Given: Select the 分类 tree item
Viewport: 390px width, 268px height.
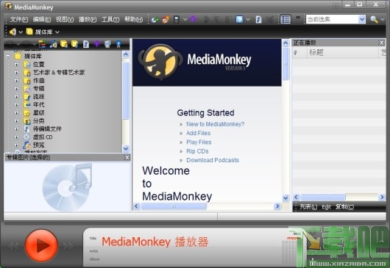Looking at the screenshot, I should pos(39,121).
